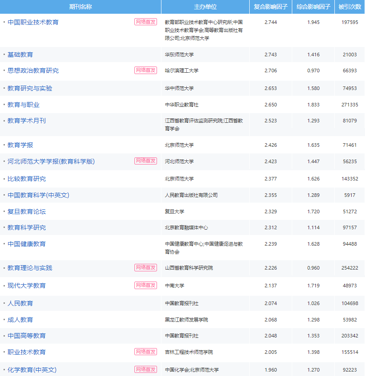The height and width of the screenshot is (376, 365).
Task: Select organizer 北京师范大学 in 比较教育研究 row
Action: (x=179, y=179)
